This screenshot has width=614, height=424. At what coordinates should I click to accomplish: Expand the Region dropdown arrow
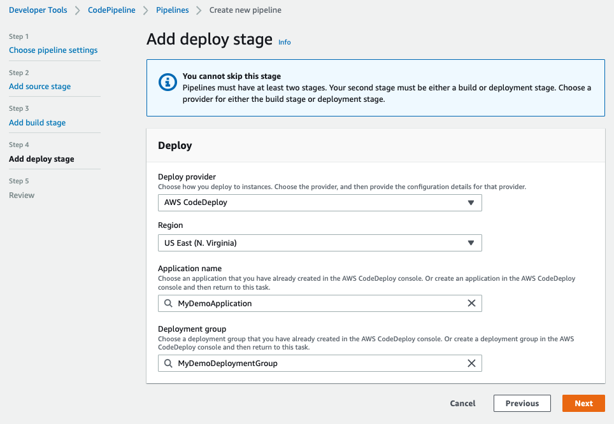(471, 243)
